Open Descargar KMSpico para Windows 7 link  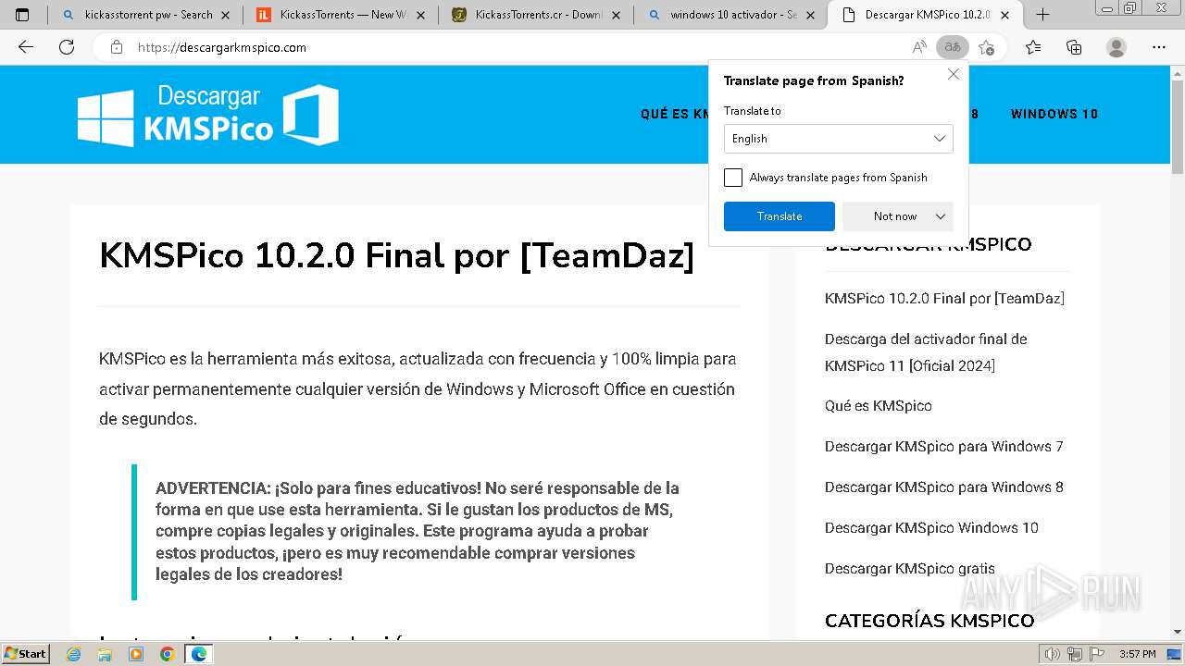point(944,447)
